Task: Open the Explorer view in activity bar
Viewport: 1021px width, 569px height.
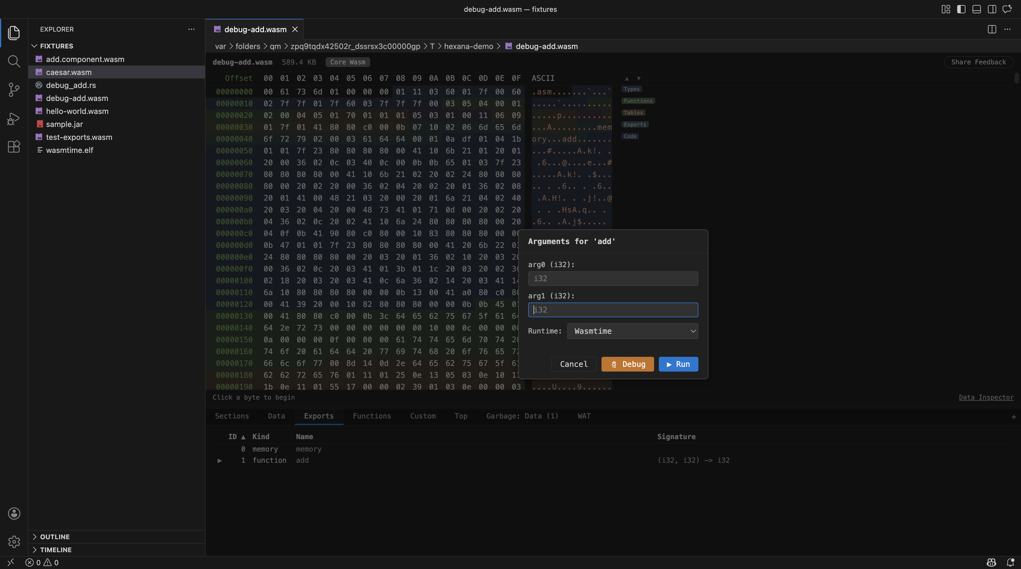Action: pos(14,33)
